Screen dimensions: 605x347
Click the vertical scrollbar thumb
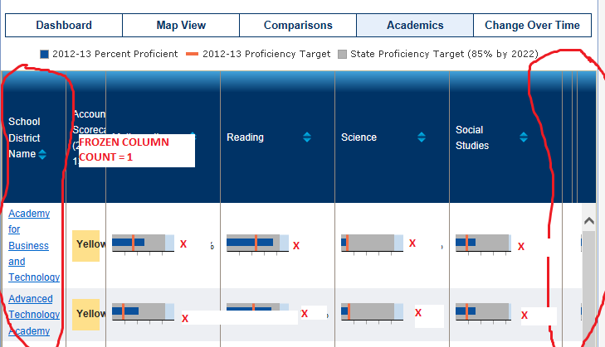(x=588, y=282)
